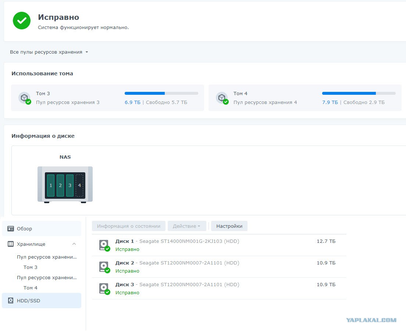The image size is (406, 331).
Task: Click the Том 3 usage progress bar
Action: [161, 93]
